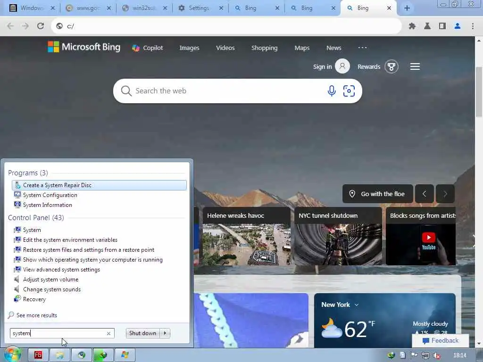The width and height of the screenshot is (483, 362).
Task: Open Restore system files from restore point
Action: click(x=88, y=250)
